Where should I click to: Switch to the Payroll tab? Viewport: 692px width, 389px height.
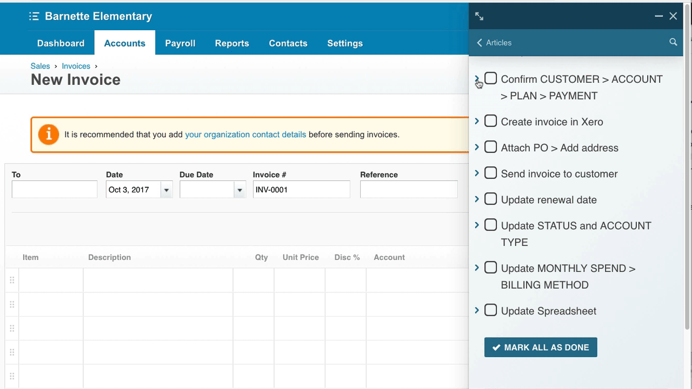pyautogui.click(x=180, y=43)
